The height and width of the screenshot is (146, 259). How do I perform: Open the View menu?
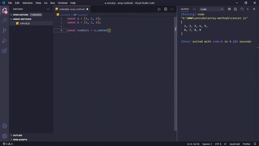click(38, 3)
